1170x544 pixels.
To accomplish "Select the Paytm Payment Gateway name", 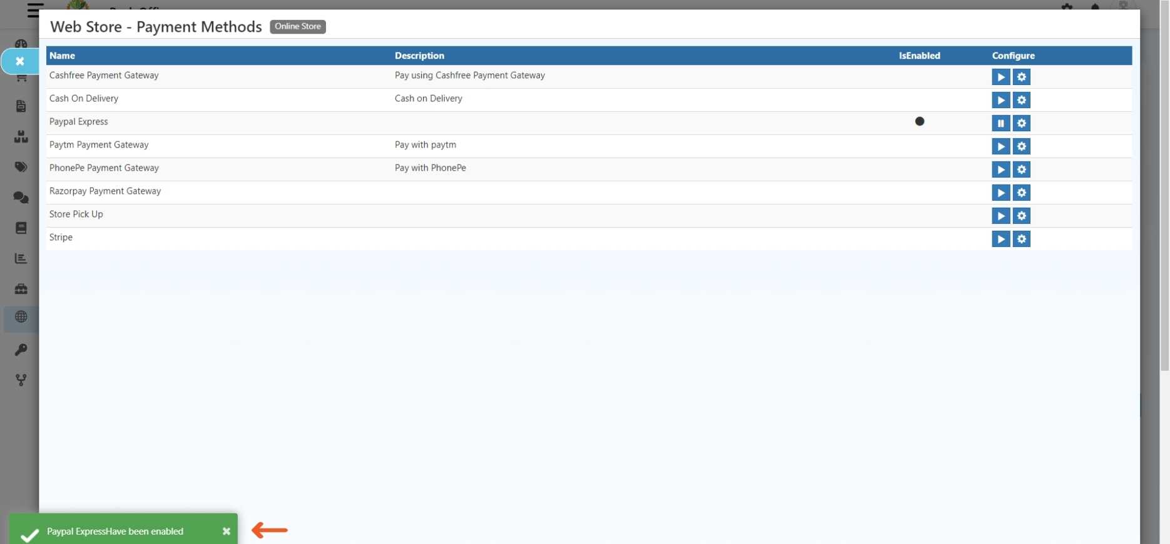I will [99, 144].
